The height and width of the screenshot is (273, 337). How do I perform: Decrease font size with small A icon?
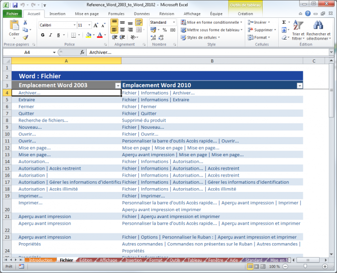103,25
